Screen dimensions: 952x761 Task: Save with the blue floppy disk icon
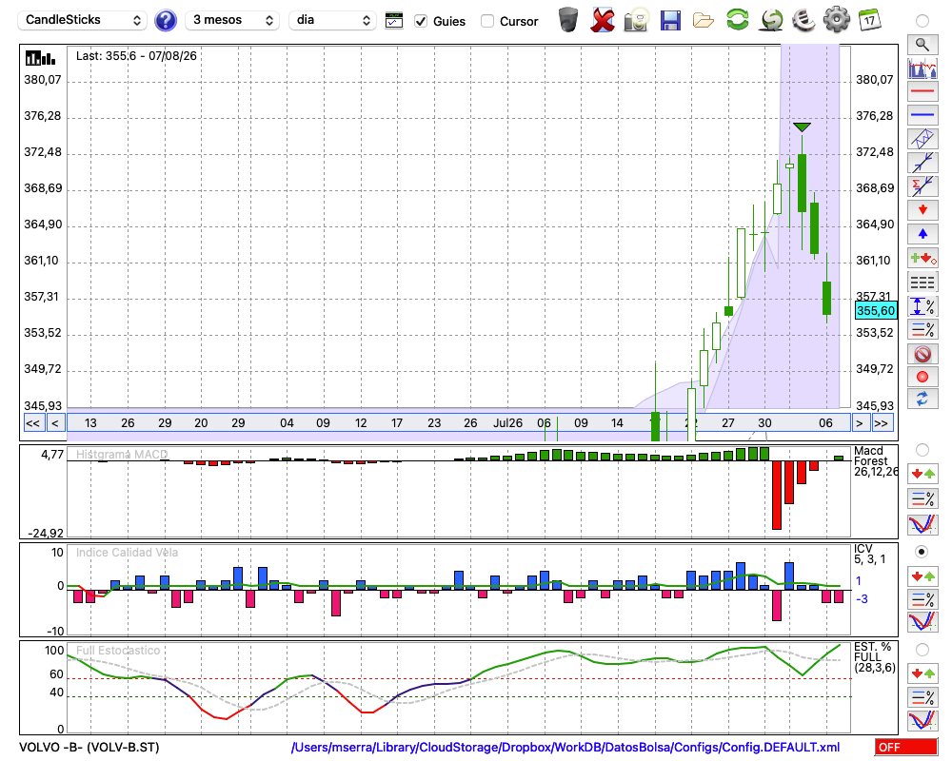click(x=670, y=20)
